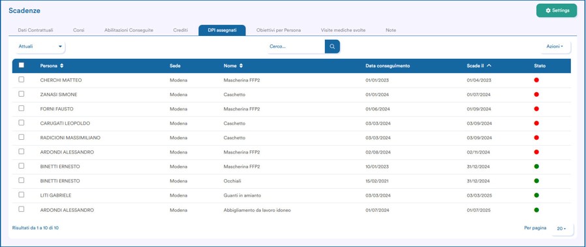This screenshot has width=586, height=247.
Task: Click red status dot for FORNI FAUSTO
Action: [x=536, y=109]
